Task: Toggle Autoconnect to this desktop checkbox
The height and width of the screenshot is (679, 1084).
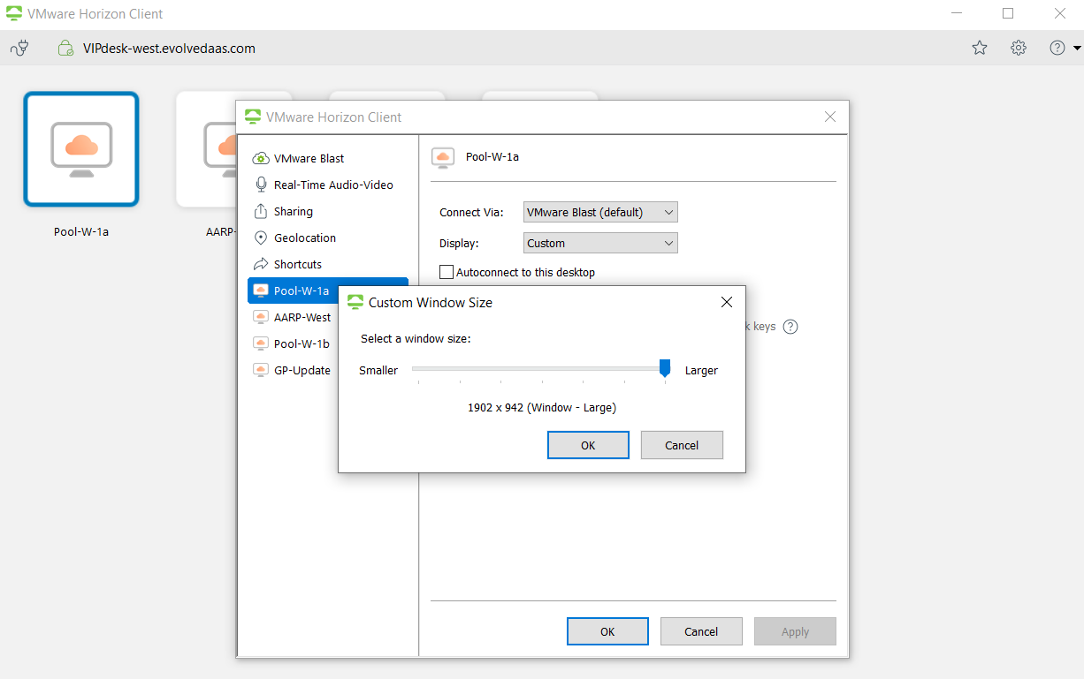Action: tap(447, 272)
